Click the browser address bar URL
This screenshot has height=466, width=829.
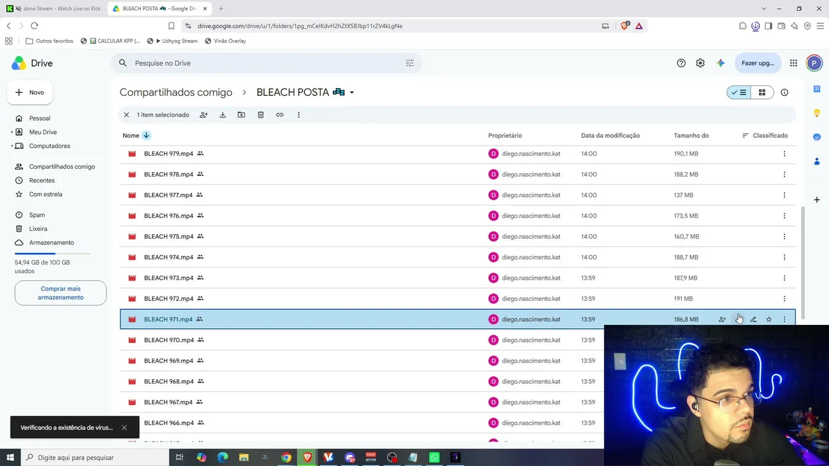pyautogui.click(x=300, y=26)
